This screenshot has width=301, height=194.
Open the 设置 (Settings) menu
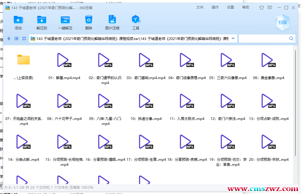coord(230,7)
